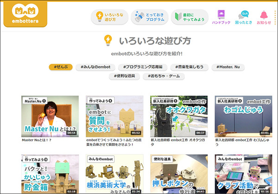
Task: Open とっておきプログラム navigation button
Action: click(149, 17)
